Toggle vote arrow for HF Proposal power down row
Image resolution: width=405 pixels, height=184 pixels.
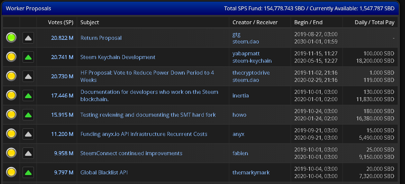[28, 76]
